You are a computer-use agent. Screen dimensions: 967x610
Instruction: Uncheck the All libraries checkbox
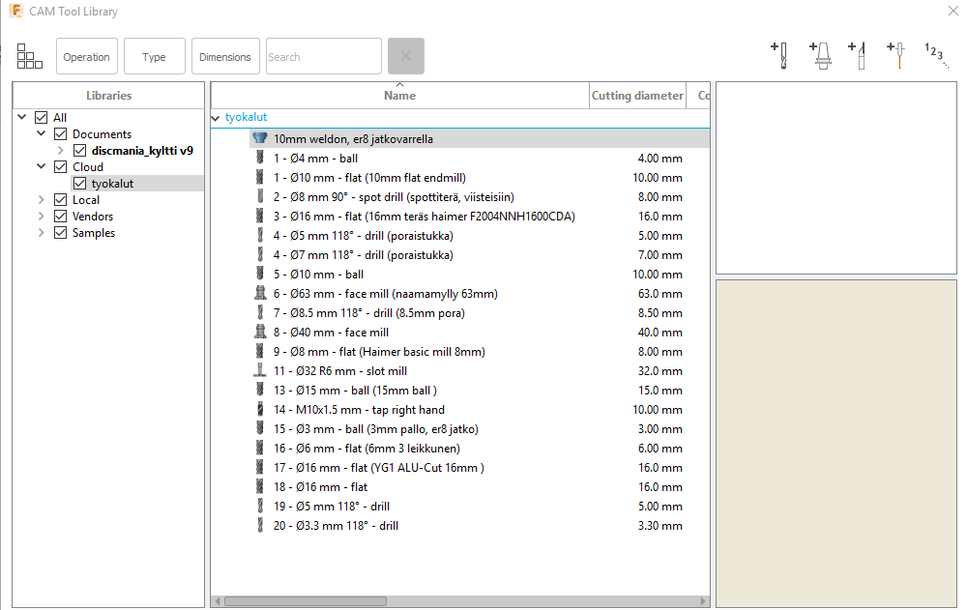coord(41,117)
